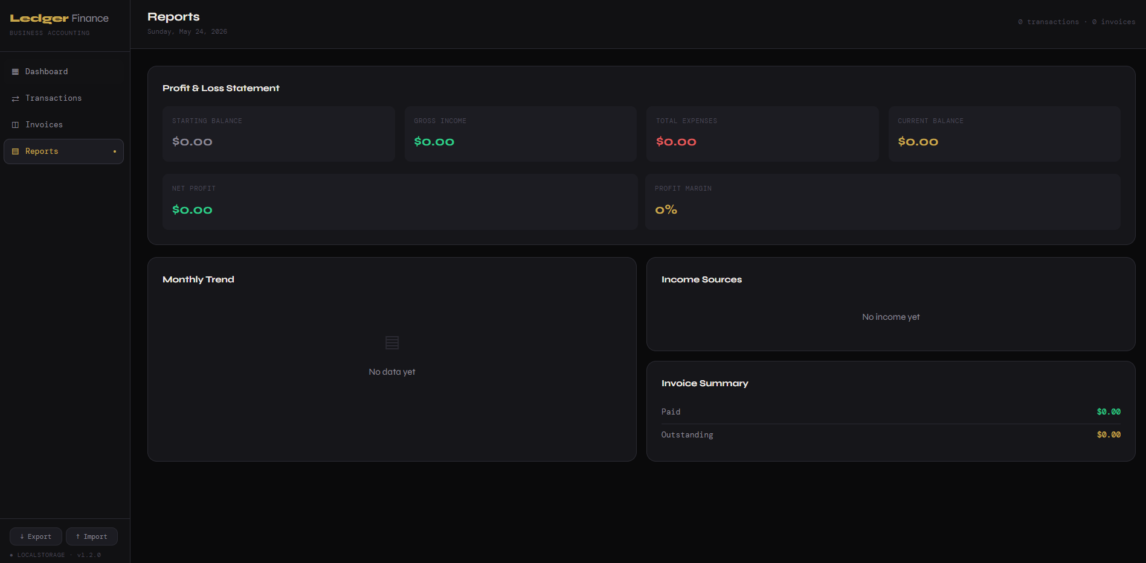Click the Transactions arrows icon
Screen dimensions: 1146x563
pyautogui.click(x=15, y=98)
